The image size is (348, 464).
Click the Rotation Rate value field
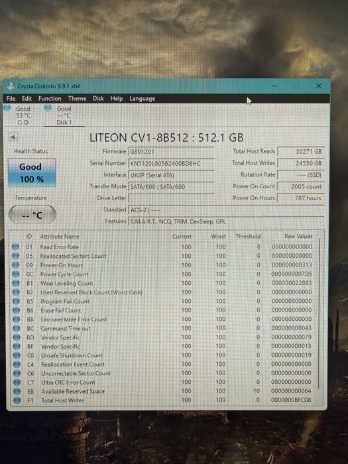(x=301, y=175)
